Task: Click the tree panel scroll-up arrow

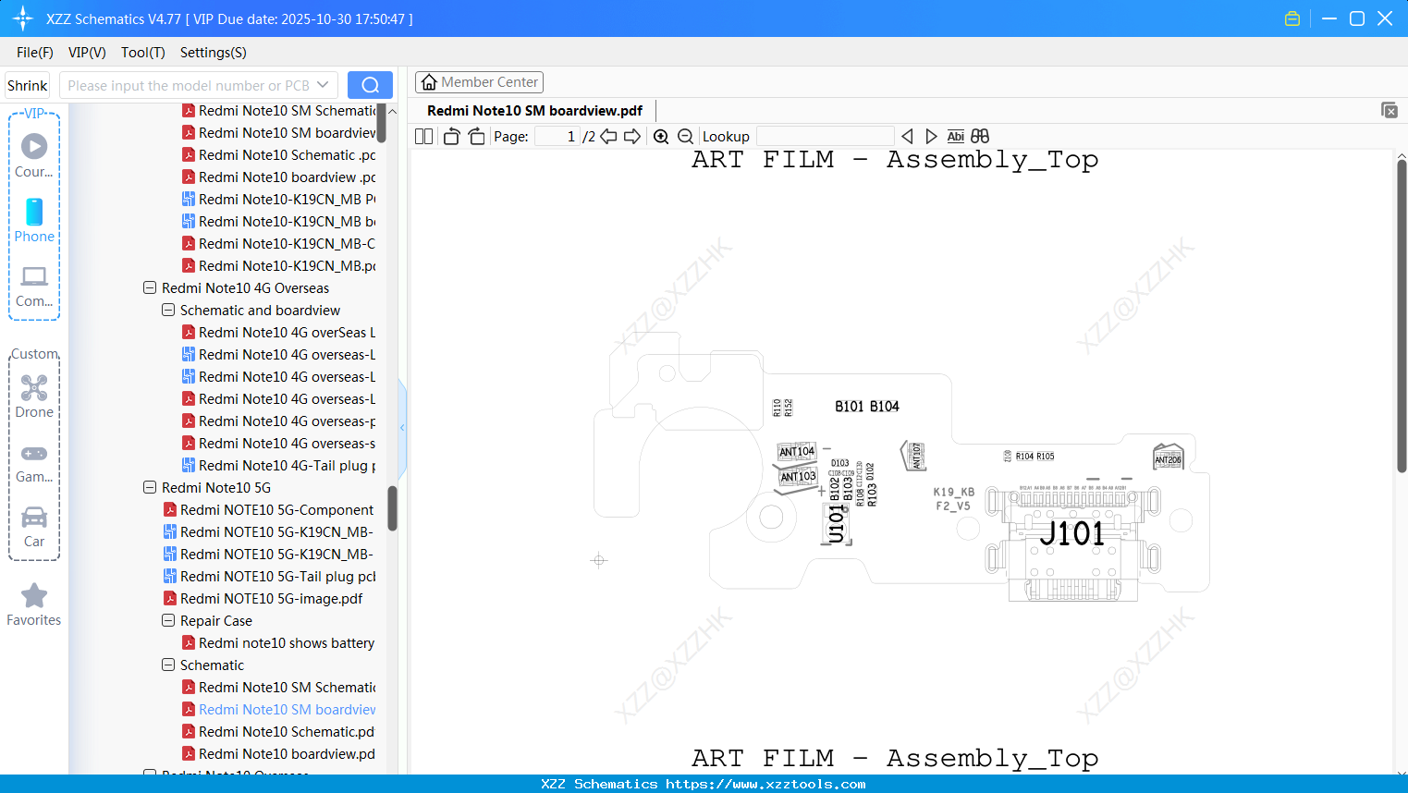Action: (392, 111)
